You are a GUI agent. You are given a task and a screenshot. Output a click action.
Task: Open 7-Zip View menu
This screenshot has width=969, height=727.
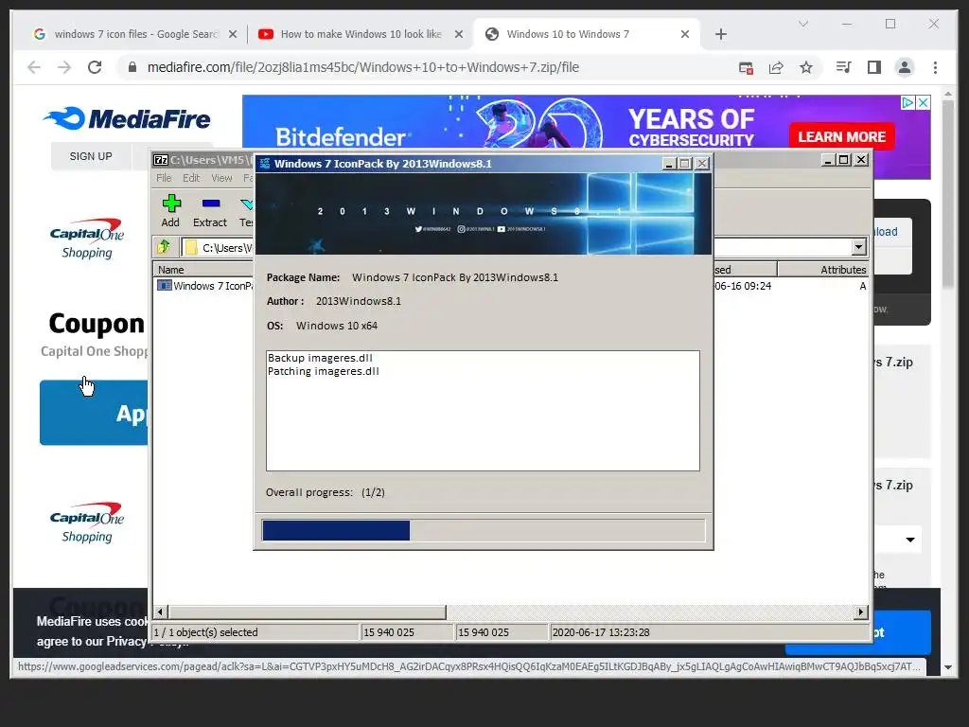click(221, 178)
